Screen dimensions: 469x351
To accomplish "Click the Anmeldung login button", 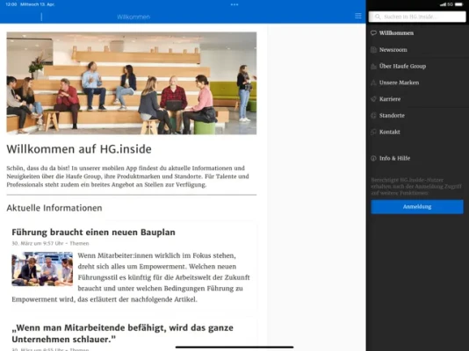I will pyautogui.click(x=417, y=207).
